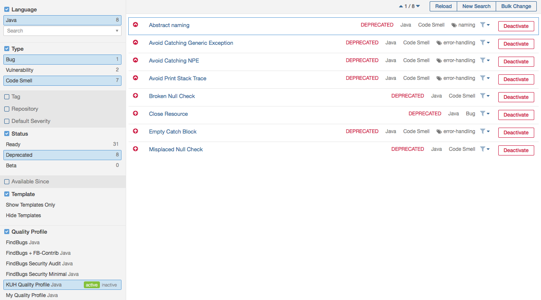Go to next rule using down arrow
541x300 pixels.
(418, 6)
